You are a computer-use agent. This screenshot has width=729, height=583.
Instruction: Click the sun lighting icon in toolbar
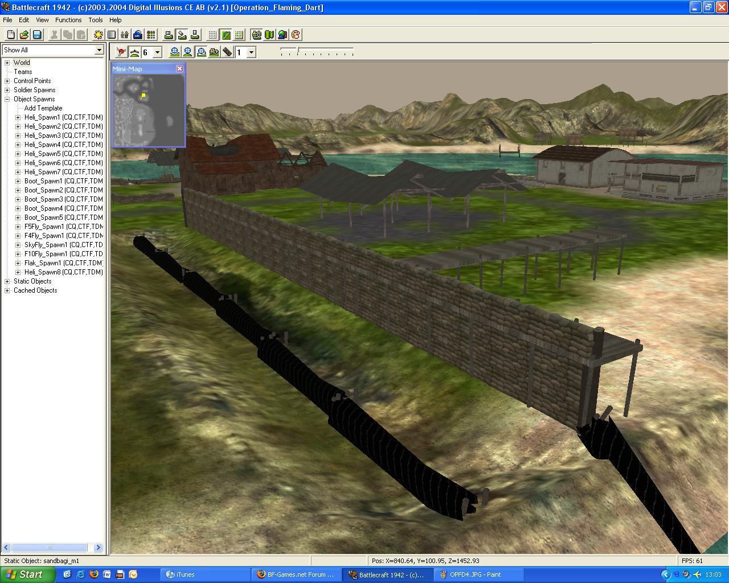(x=99, y=35)
